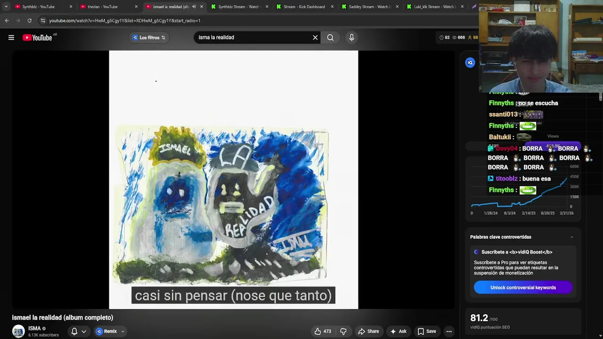Click chat username ssanti013
The height and width of the screenshot is (339, 603).
[503, 114]
